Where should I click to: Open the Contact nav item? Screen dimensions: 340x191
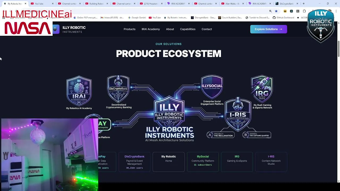(x=207, y=29)
